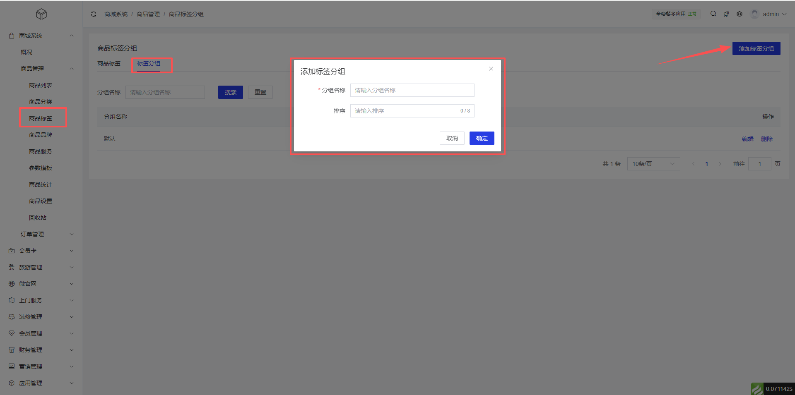The height and width of the screenshot is (395, 795).
Task: Cancel dialog with 取消 button
Action: click(x=452, y=138)
